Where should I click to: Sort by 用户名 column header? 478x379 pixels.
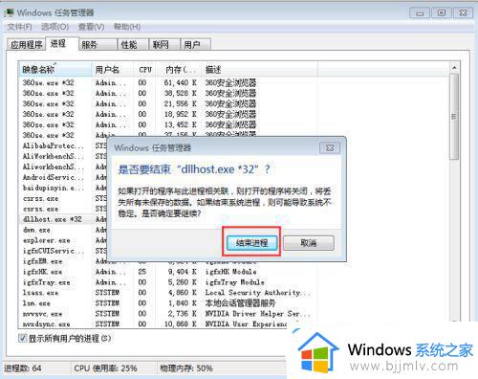(112, 69)
